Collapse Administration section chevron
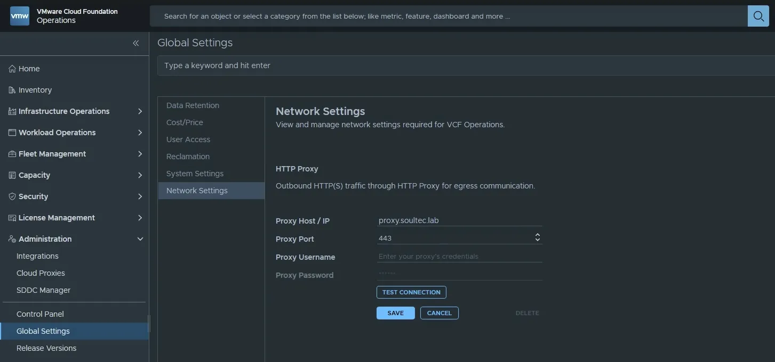The image size is (775, 362). (x=140, y=239)
